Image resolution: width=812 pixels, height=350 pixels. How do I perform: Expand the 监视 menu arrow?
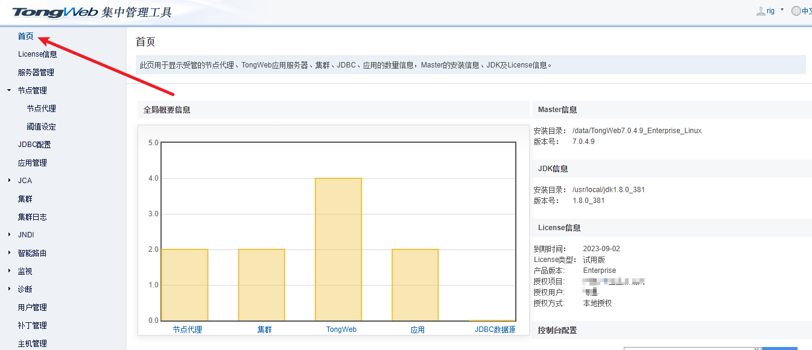[x=9, y=271]
